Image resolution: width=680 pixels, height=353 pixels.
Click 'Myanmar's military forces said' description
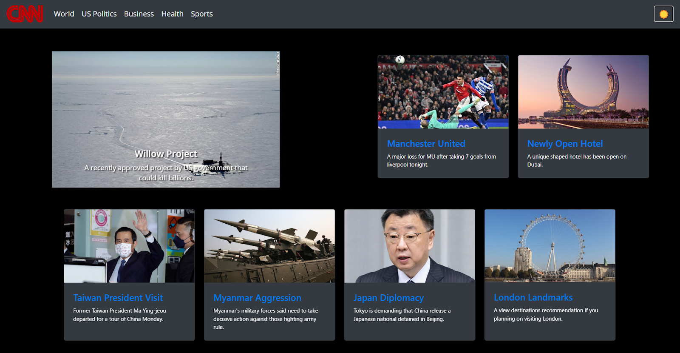(x=266, y=319)
